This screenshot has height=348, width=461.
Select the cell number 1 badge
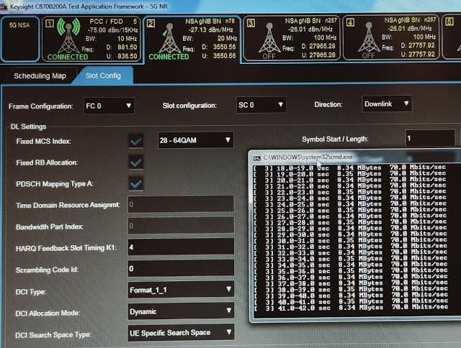point(50,23)
